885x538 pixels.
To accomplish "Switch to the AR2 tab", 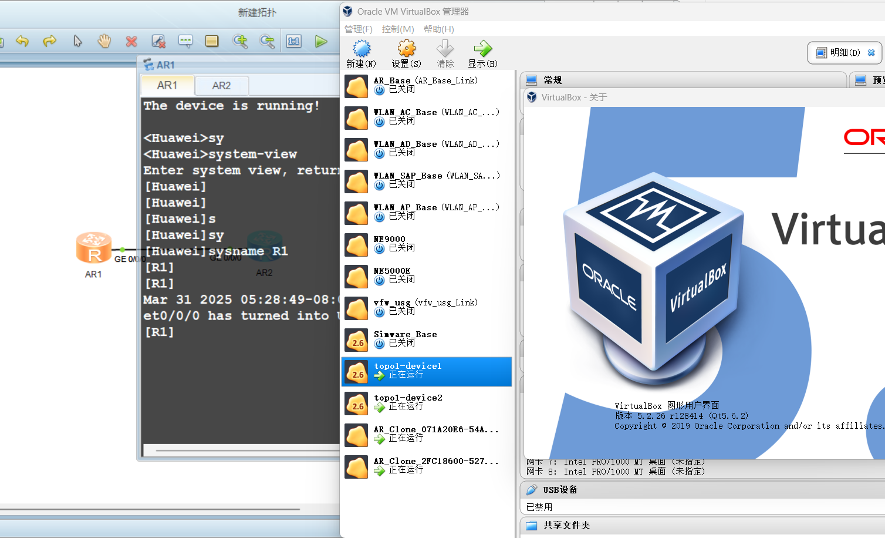I will click(x=221, y=85).
